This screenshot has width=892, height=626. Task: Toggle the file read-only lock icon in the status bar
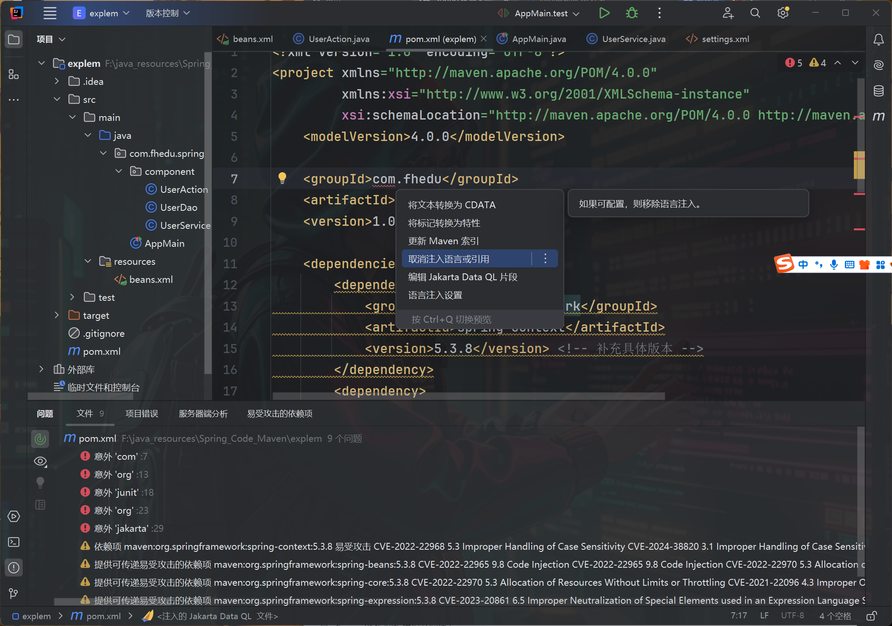pyautogui.click(x=871, y=616)
